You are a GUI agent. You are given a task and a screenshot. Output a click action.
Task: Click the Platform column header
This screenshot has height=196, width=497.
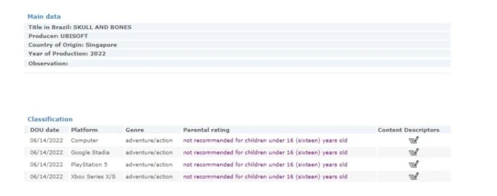[84, 130]
